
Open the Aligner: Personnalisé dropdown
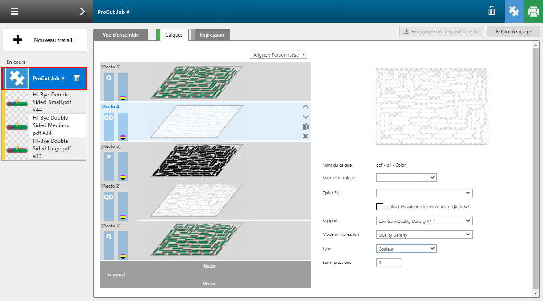(278, 54)
